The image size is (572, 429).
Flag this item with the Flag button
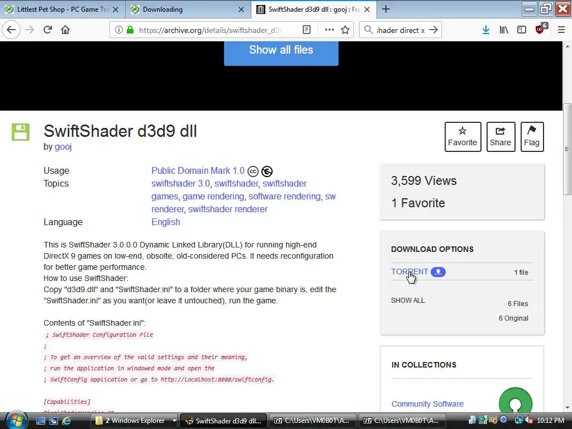[x=532, y=137]
